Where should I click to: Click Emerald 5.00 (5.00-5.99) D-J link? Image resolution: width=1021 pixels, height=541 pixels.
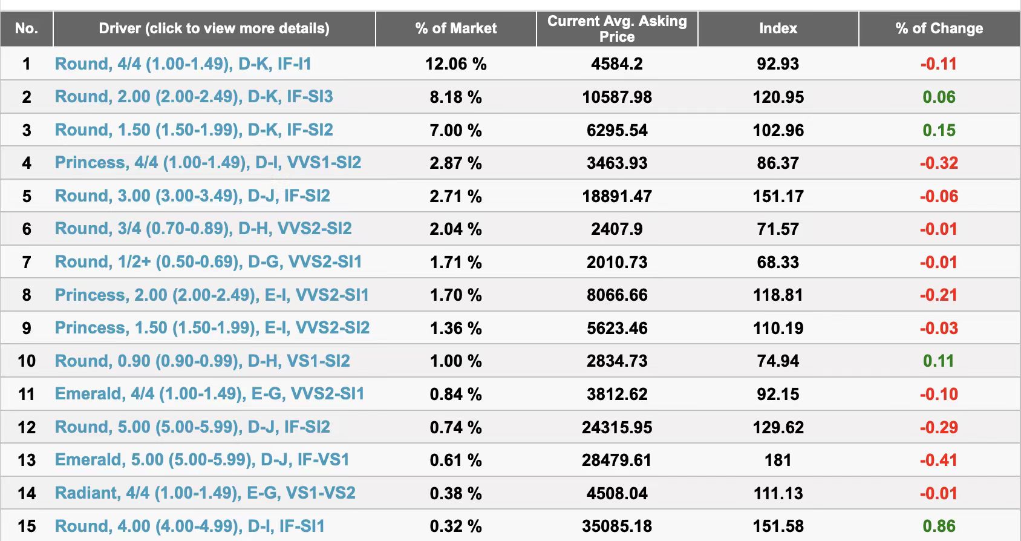tap(202, 460)
